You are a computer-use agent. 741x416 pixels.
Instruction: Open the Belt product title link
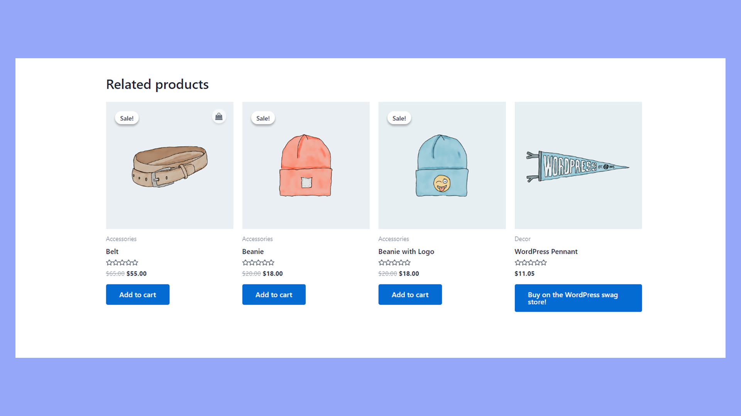click(112, 252)
